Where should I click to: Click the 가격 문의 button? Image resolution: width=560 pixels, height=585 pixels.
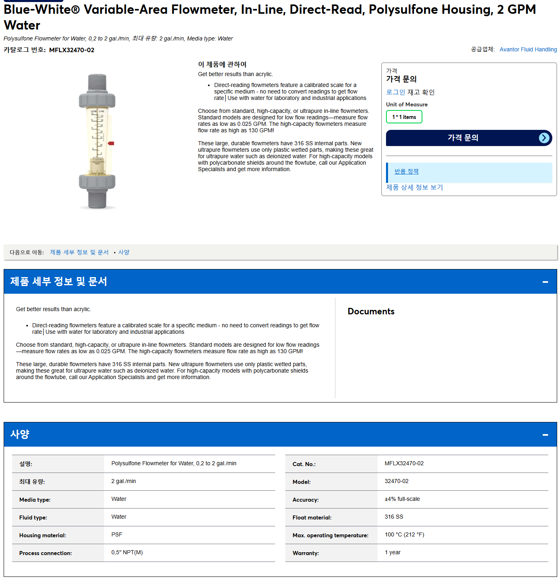(x=469, y=138)
